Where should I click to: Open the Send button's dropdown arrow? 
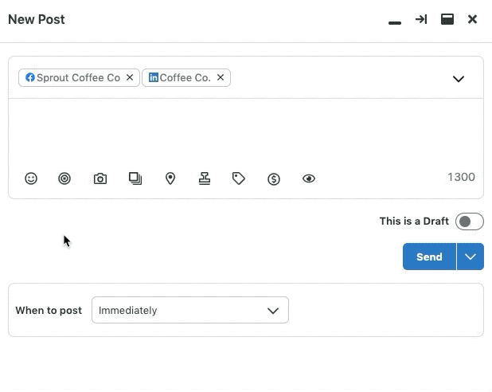coord(470,257)
